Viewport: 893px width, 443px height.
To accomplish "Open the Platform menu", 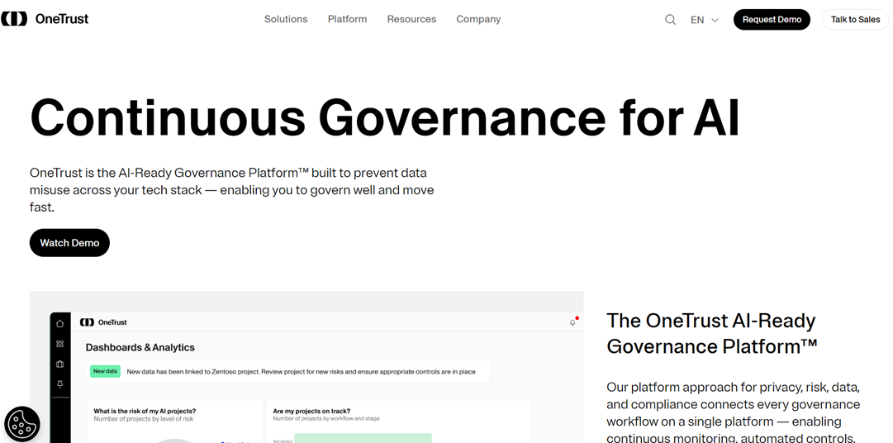I will click(x=348, y=19).
